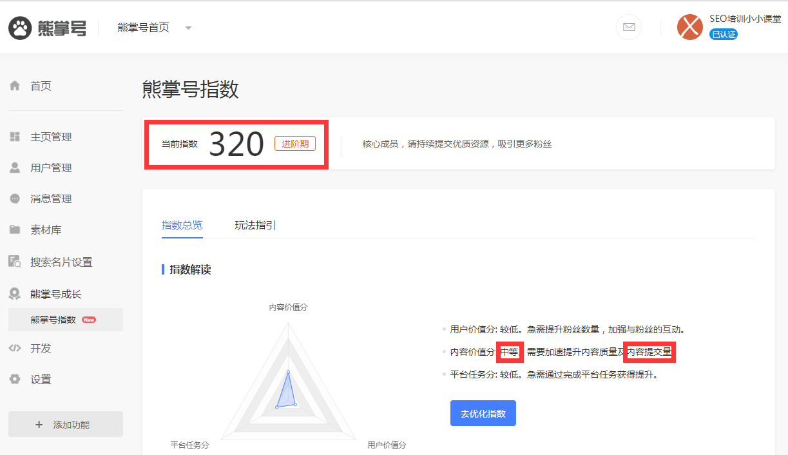The image size is (788, 455).
Task: Click the 用户管理 person icon
Action: click(15, 168)
